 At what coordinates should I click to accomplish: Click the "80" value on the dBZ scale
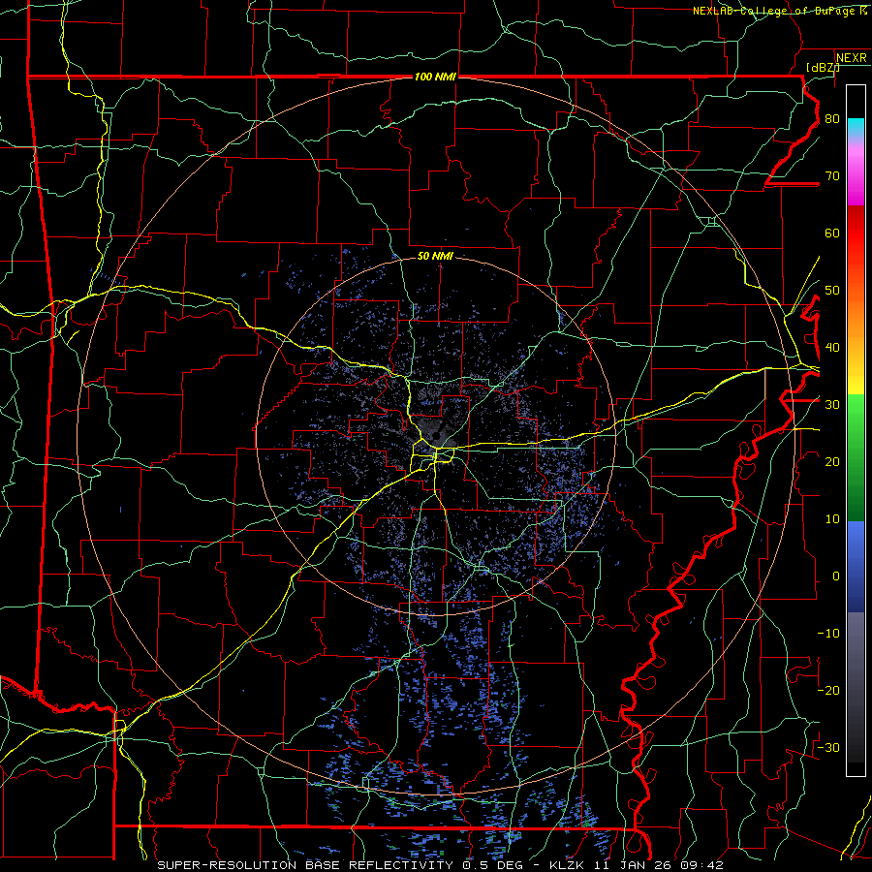click(832, 118)
